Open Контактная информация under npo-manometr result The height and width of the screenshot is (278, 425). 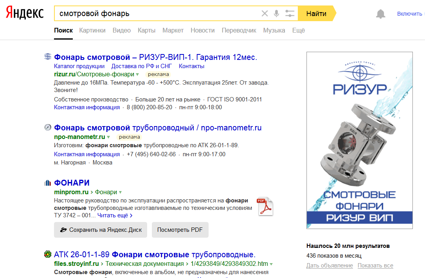87,154
